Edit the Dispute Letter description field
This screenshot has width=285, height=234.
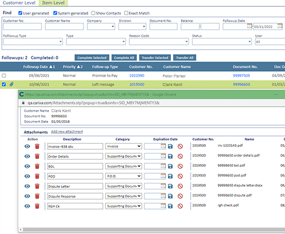point(75,186)
